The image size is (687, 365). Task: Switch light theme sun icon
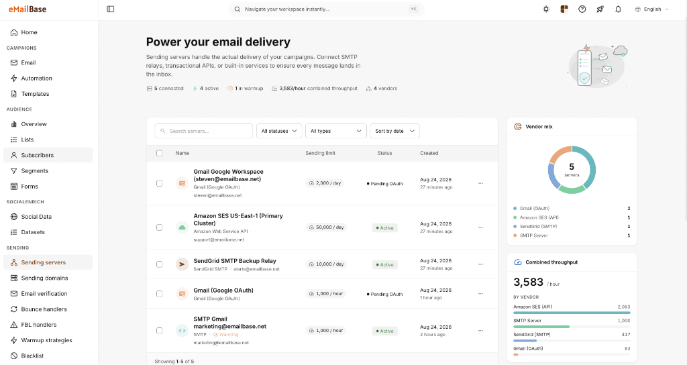pos(546,9)
